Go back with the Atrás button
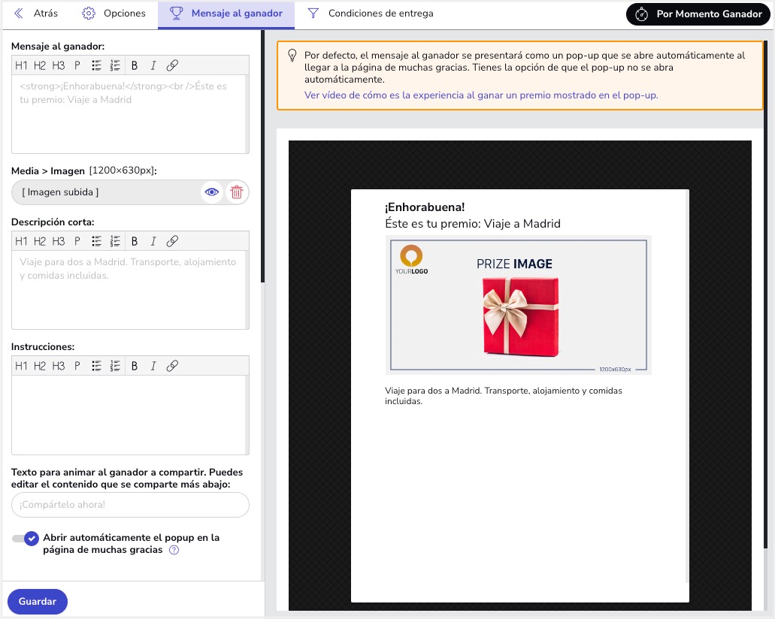This screenshot has height=619, width=775. click(36, 14)
